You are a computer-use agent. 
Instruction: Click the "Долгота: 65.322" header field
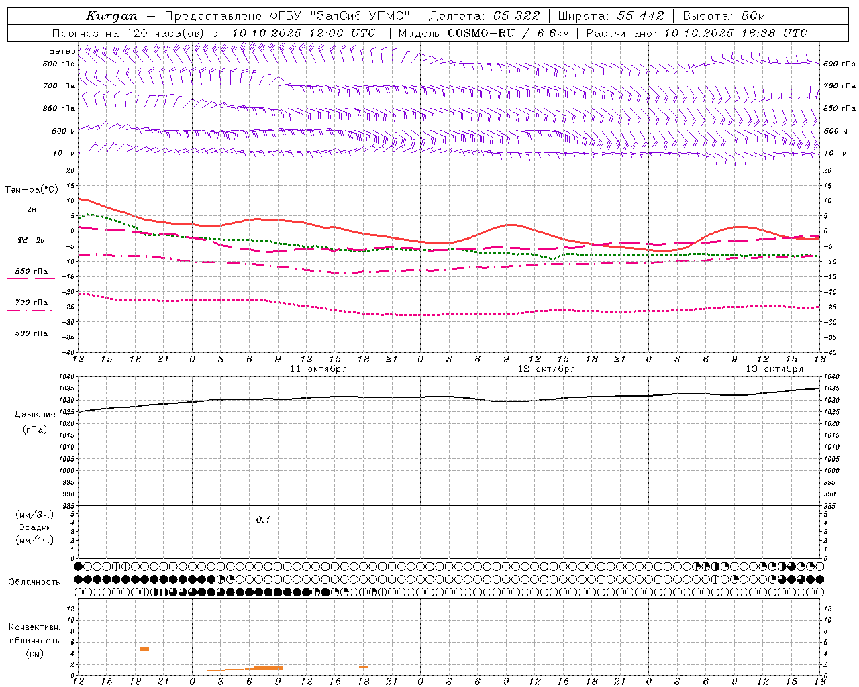pyautogui.click(x=485, y=16)
